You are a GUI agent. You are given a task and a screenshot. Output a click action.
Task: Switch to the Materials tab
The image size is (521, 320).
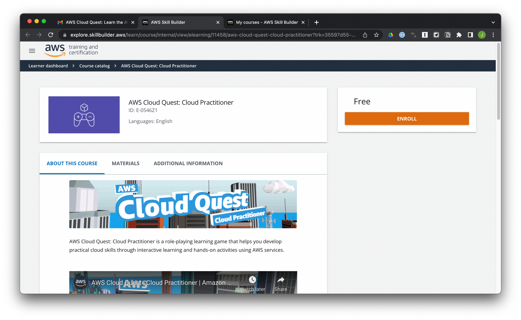point(126,163)
